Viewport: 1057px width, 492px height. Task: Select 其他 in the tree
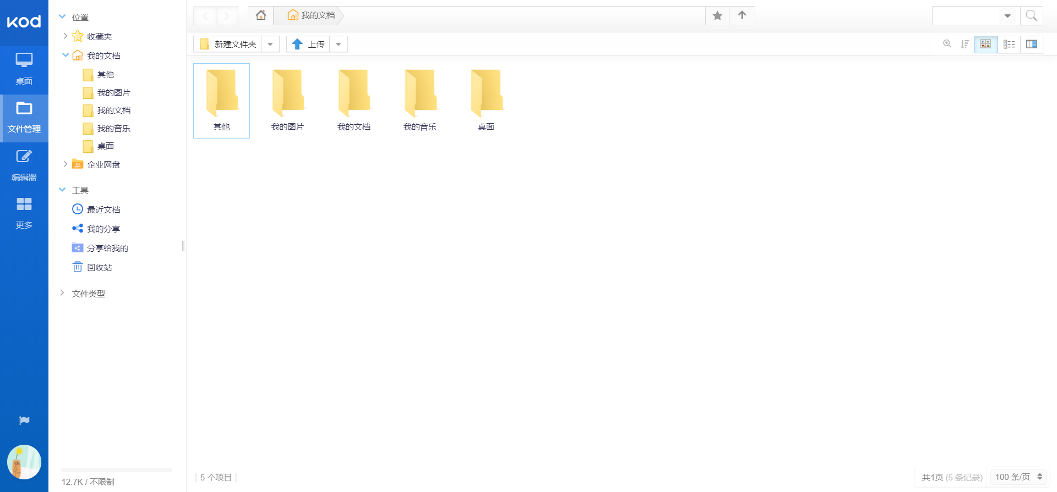coord(106,75)
